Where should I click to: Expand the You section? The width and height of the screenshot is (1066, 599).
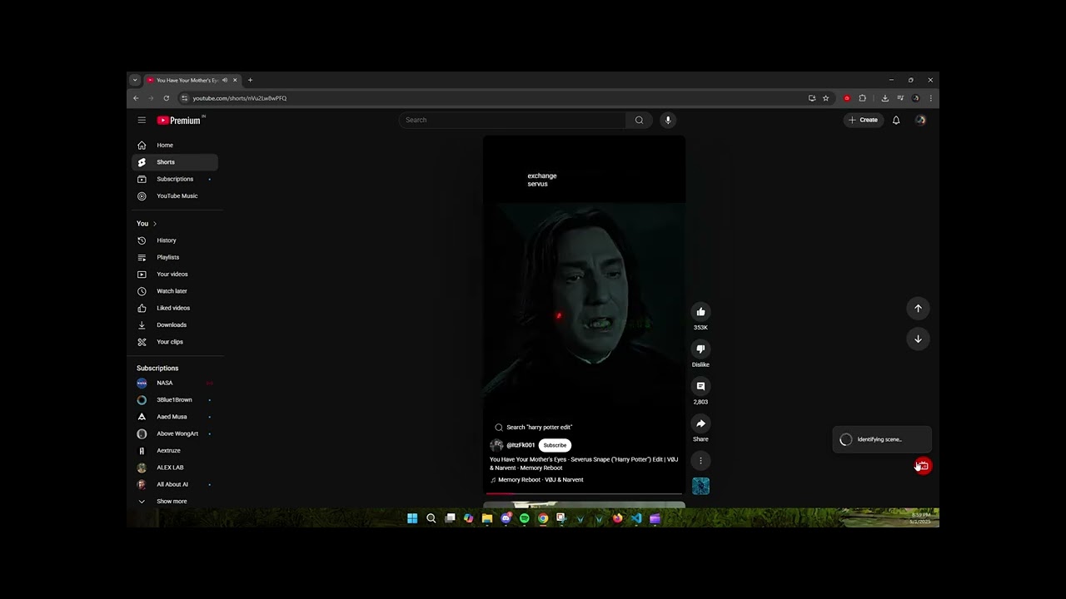(147, 224)
